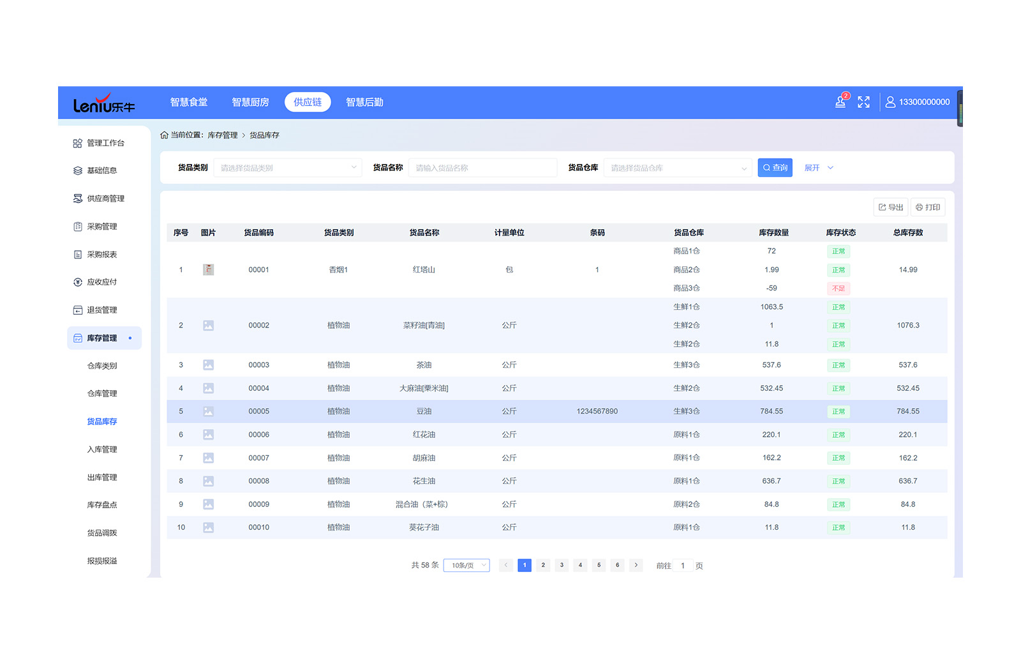Click into the 货品名称 input field
Viewport: 1021px width, 664px height.
click(x=482, y=168)
